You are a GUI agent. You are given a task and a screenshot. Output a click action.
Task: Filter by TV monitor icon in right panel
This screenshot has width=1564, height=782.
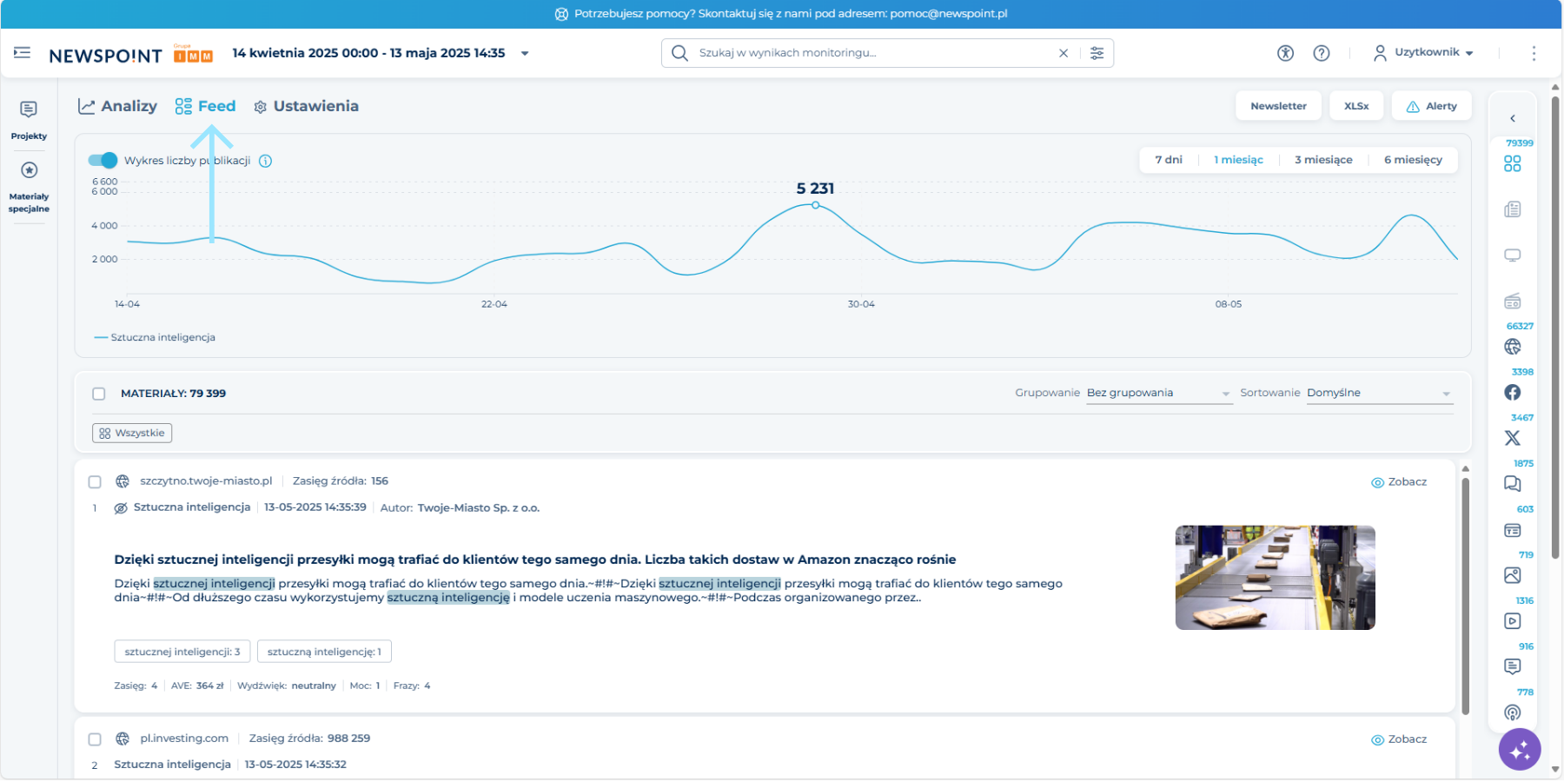pyautogui.click(x=1513, y=255)
